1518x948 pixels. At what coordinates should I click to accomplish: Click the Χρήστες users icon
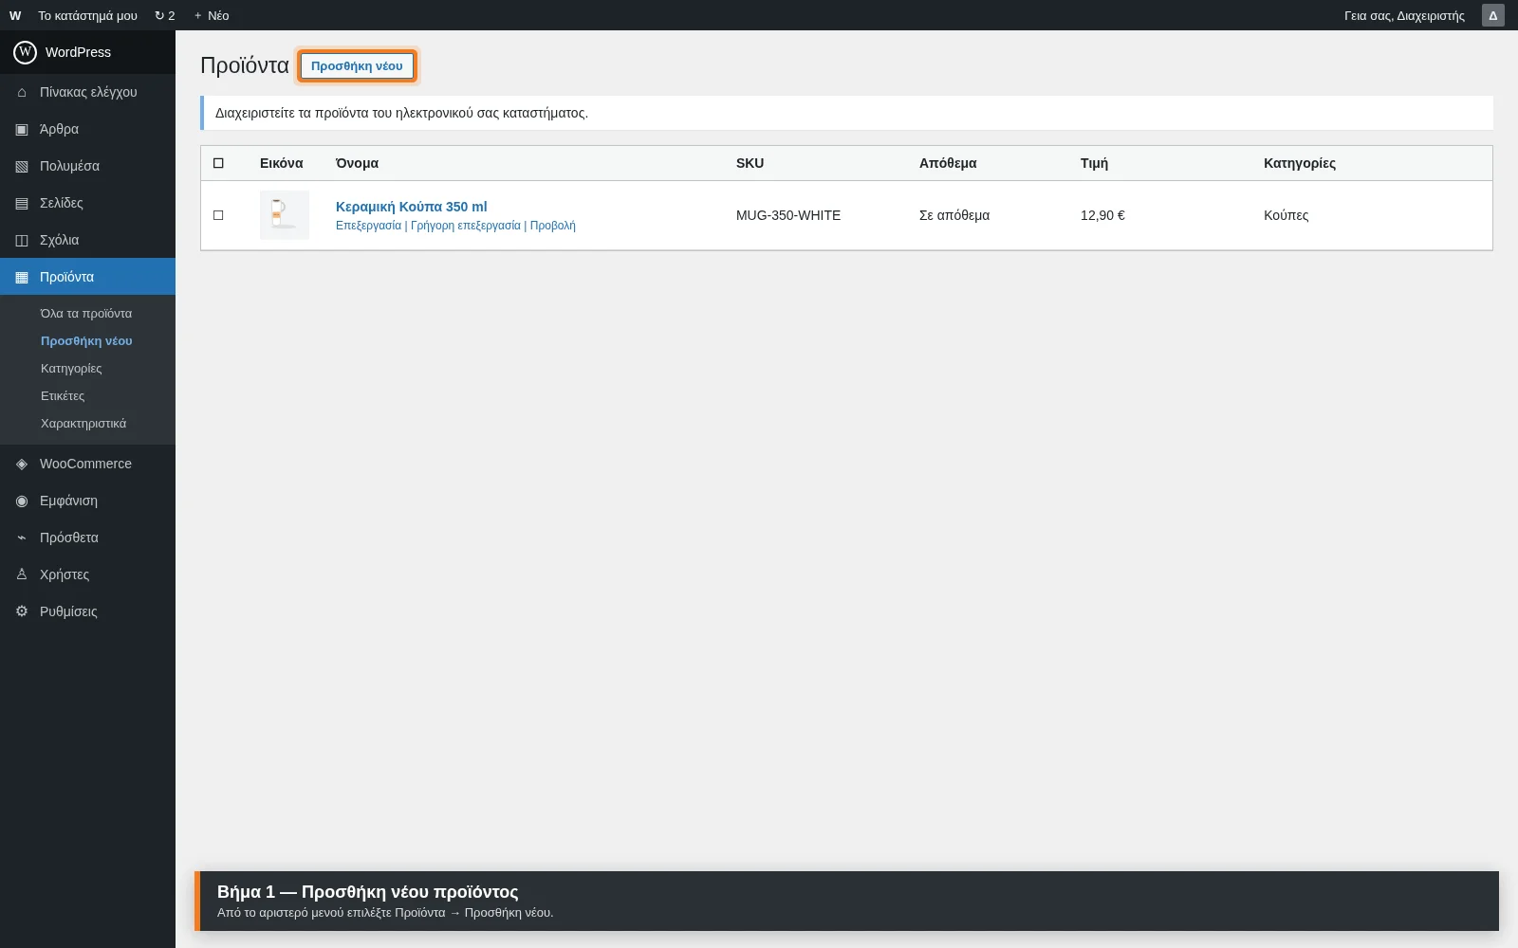pos(22,574)
